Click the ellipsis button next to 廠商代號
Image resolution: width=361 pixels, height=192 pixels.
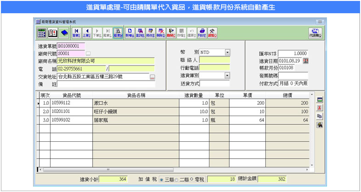click(x=89, y=53)
